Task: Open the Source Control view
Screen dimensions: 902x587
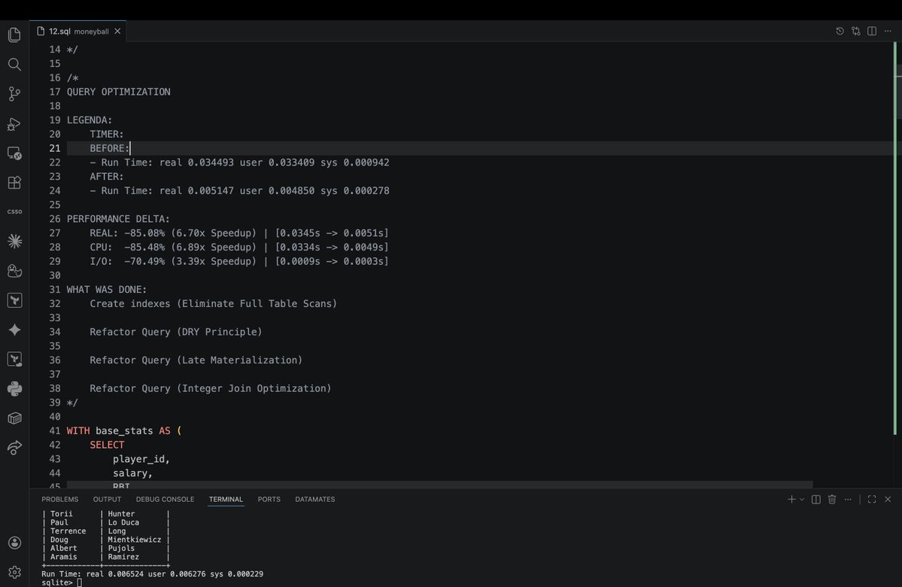Action: [x=14, y=94]
